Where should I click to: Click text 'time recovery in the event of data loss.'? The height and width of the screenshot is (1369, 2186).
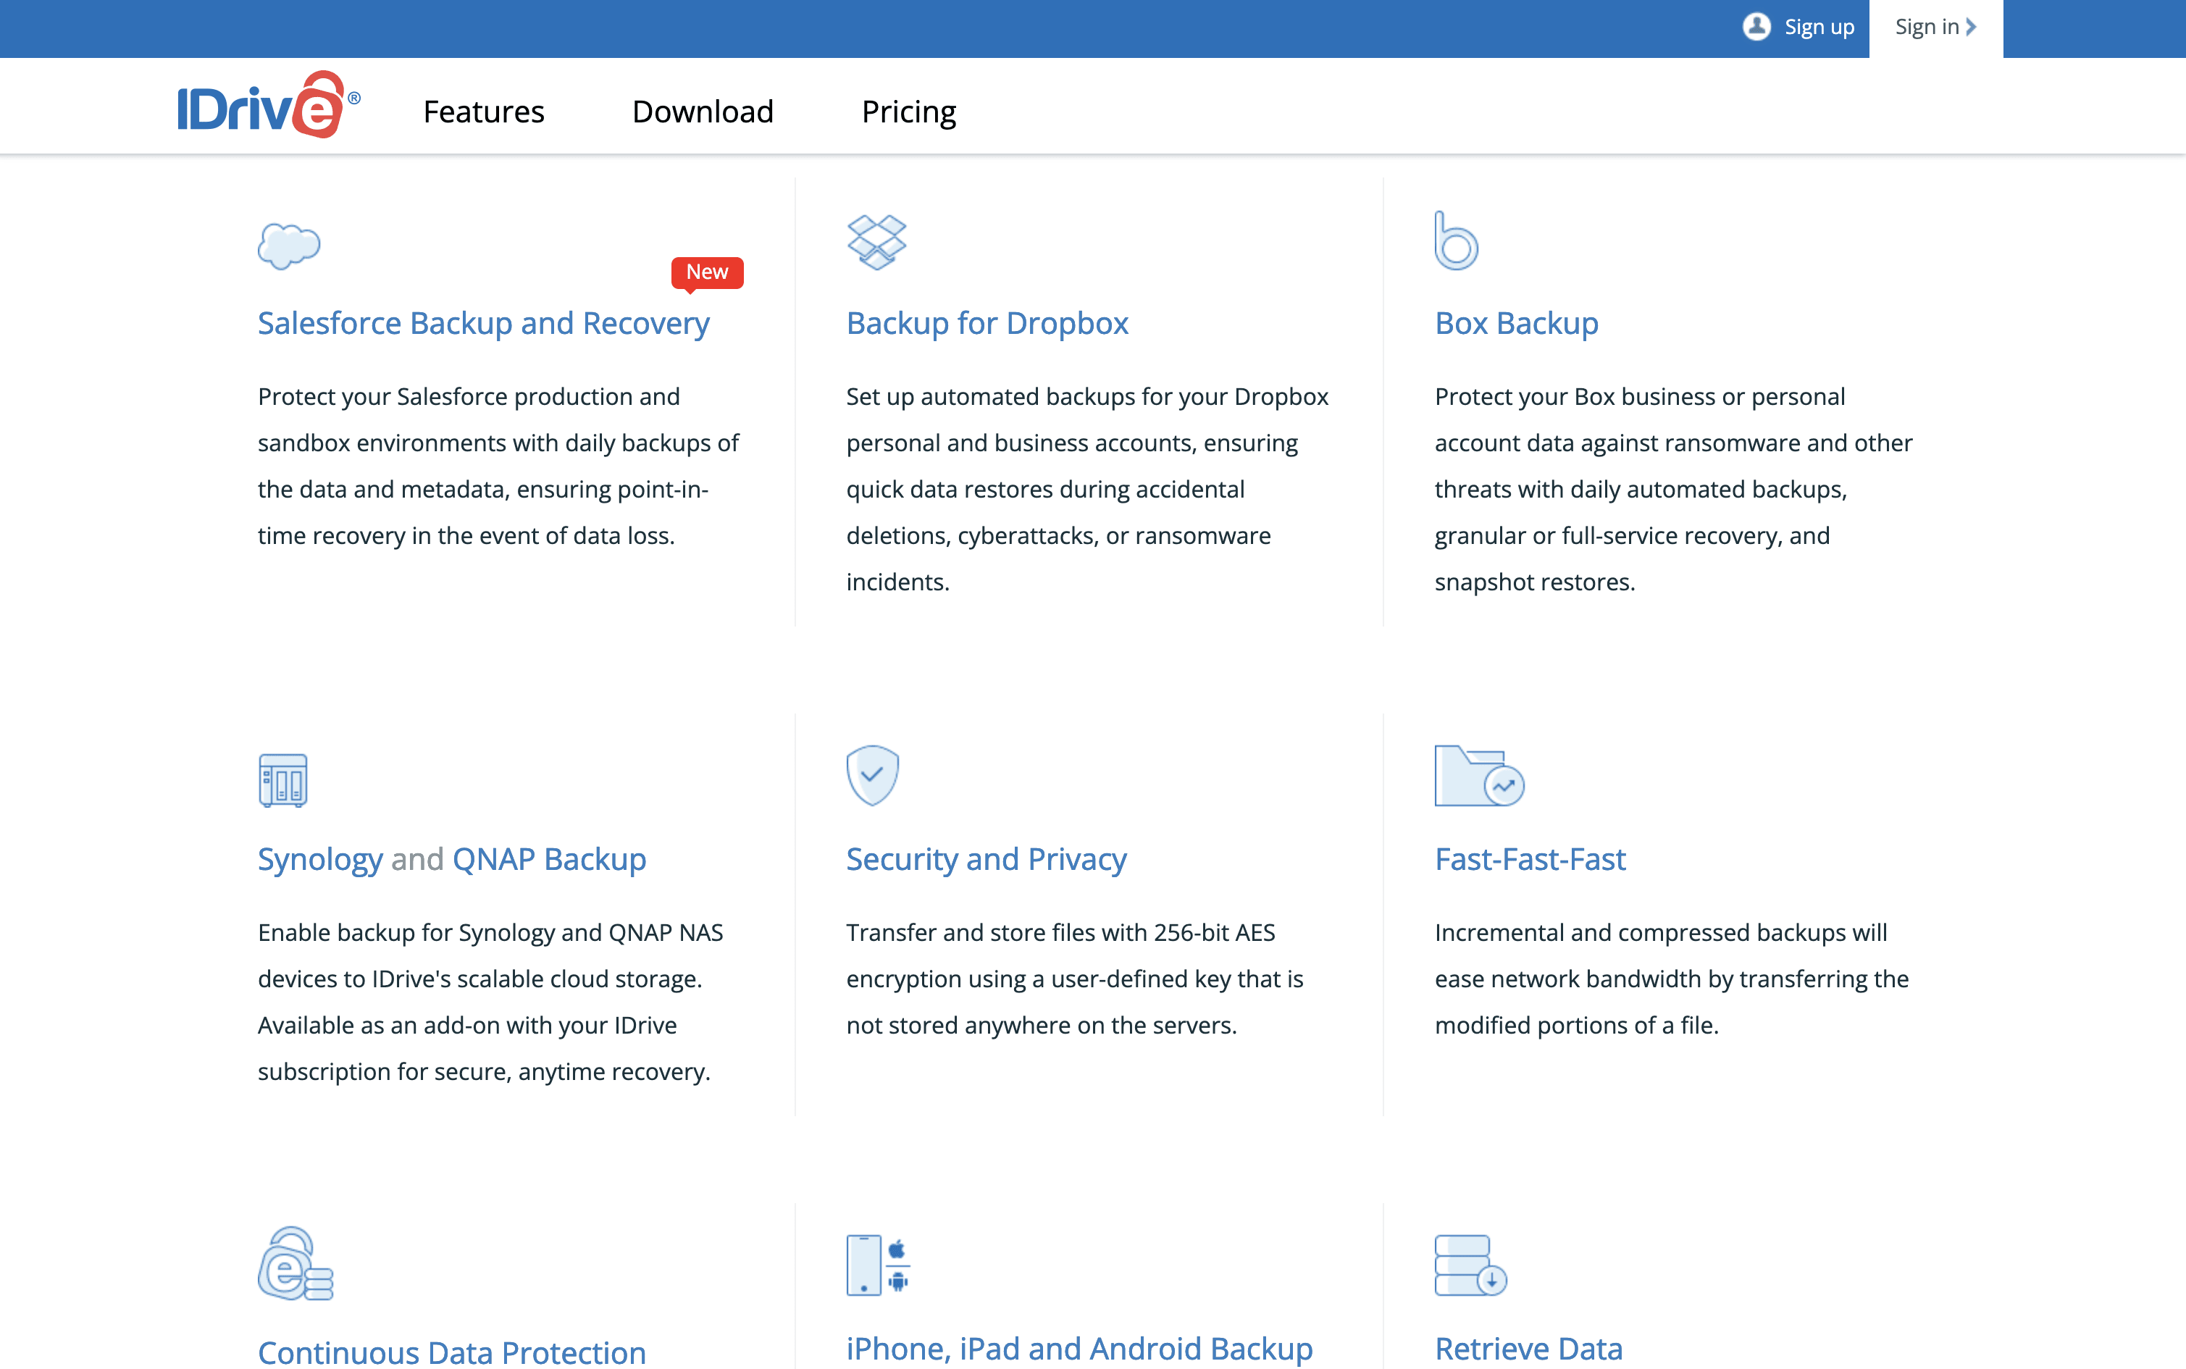point(466,535)
